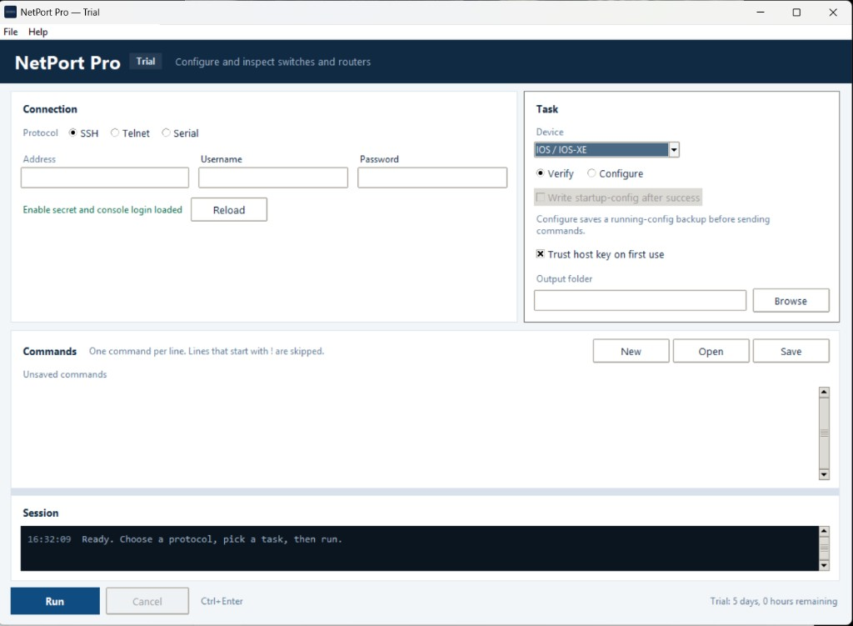Click the Password input field
The width and height of the screenshot is (853, 626).
pos(432,178)
